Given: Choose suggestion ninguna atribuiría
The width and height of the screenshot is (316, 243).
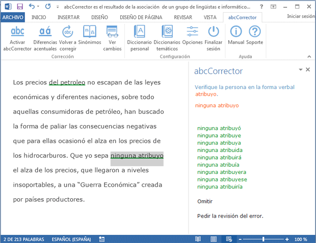Looking at the screenshot, I should [x=220, y=187].
